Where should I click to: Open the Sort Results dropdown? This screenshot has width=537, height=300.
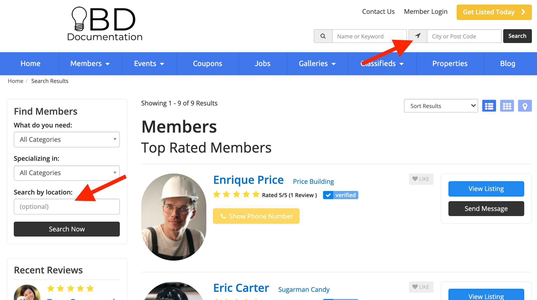[441, 106]
